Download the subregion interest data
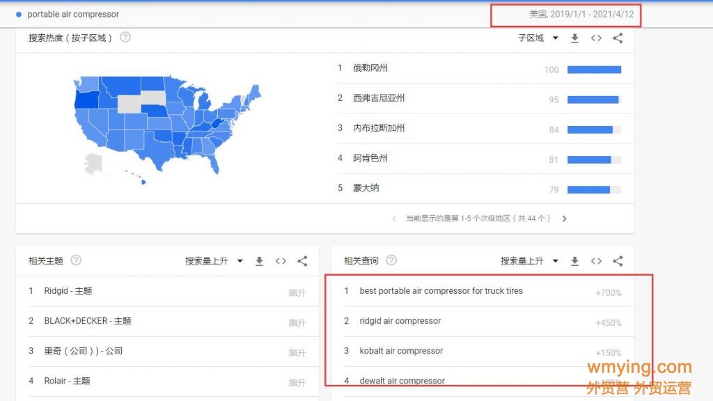This screenshot has height=401, width=713. 574,38
